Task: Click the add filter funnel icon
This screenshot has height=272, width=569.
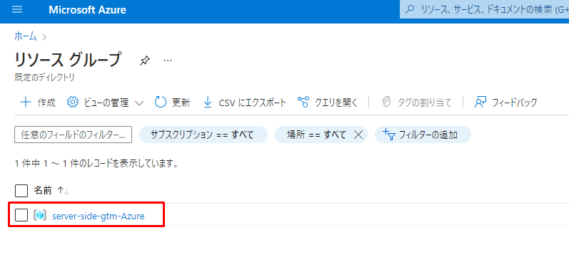Action: 389,135
